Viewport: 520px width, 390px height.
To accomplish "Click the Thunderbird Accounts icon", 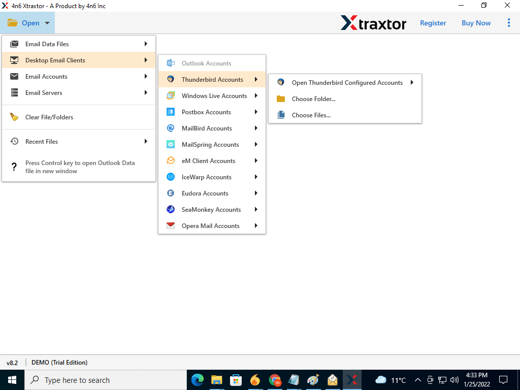I will (171, 80).
